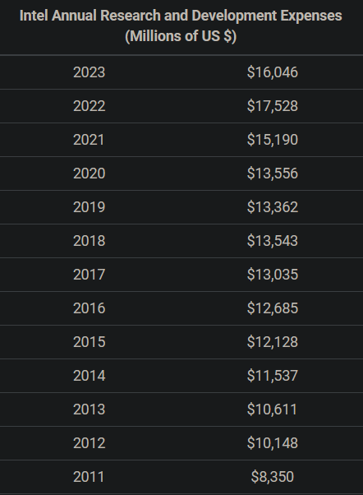363x495 pixels.
Task: Click the $10,148 value for 2012
Action: 273,443
